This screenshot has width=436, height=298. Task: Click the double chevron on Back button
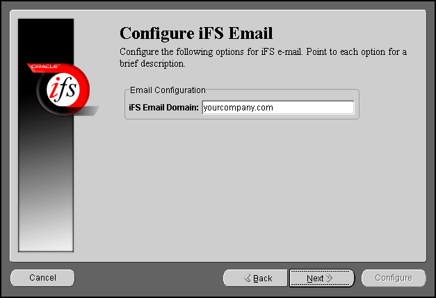click(247, 278)
